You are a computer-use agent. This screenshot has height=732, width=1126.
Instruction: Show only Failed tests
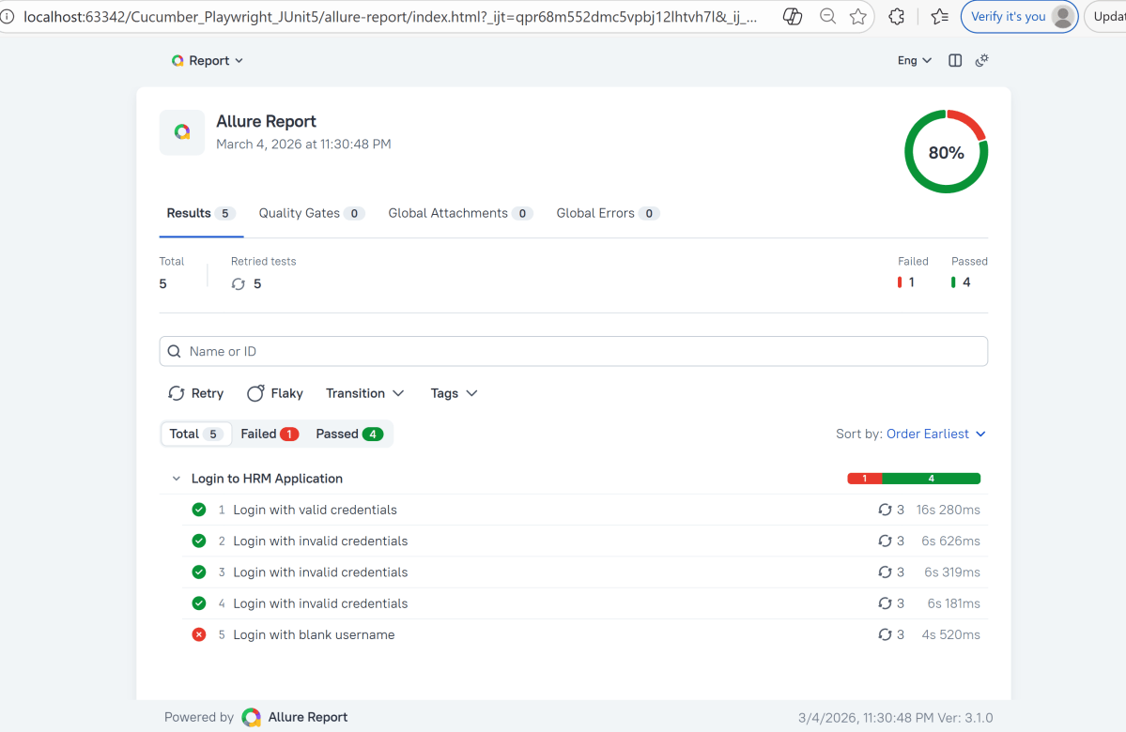coord(269,434)
